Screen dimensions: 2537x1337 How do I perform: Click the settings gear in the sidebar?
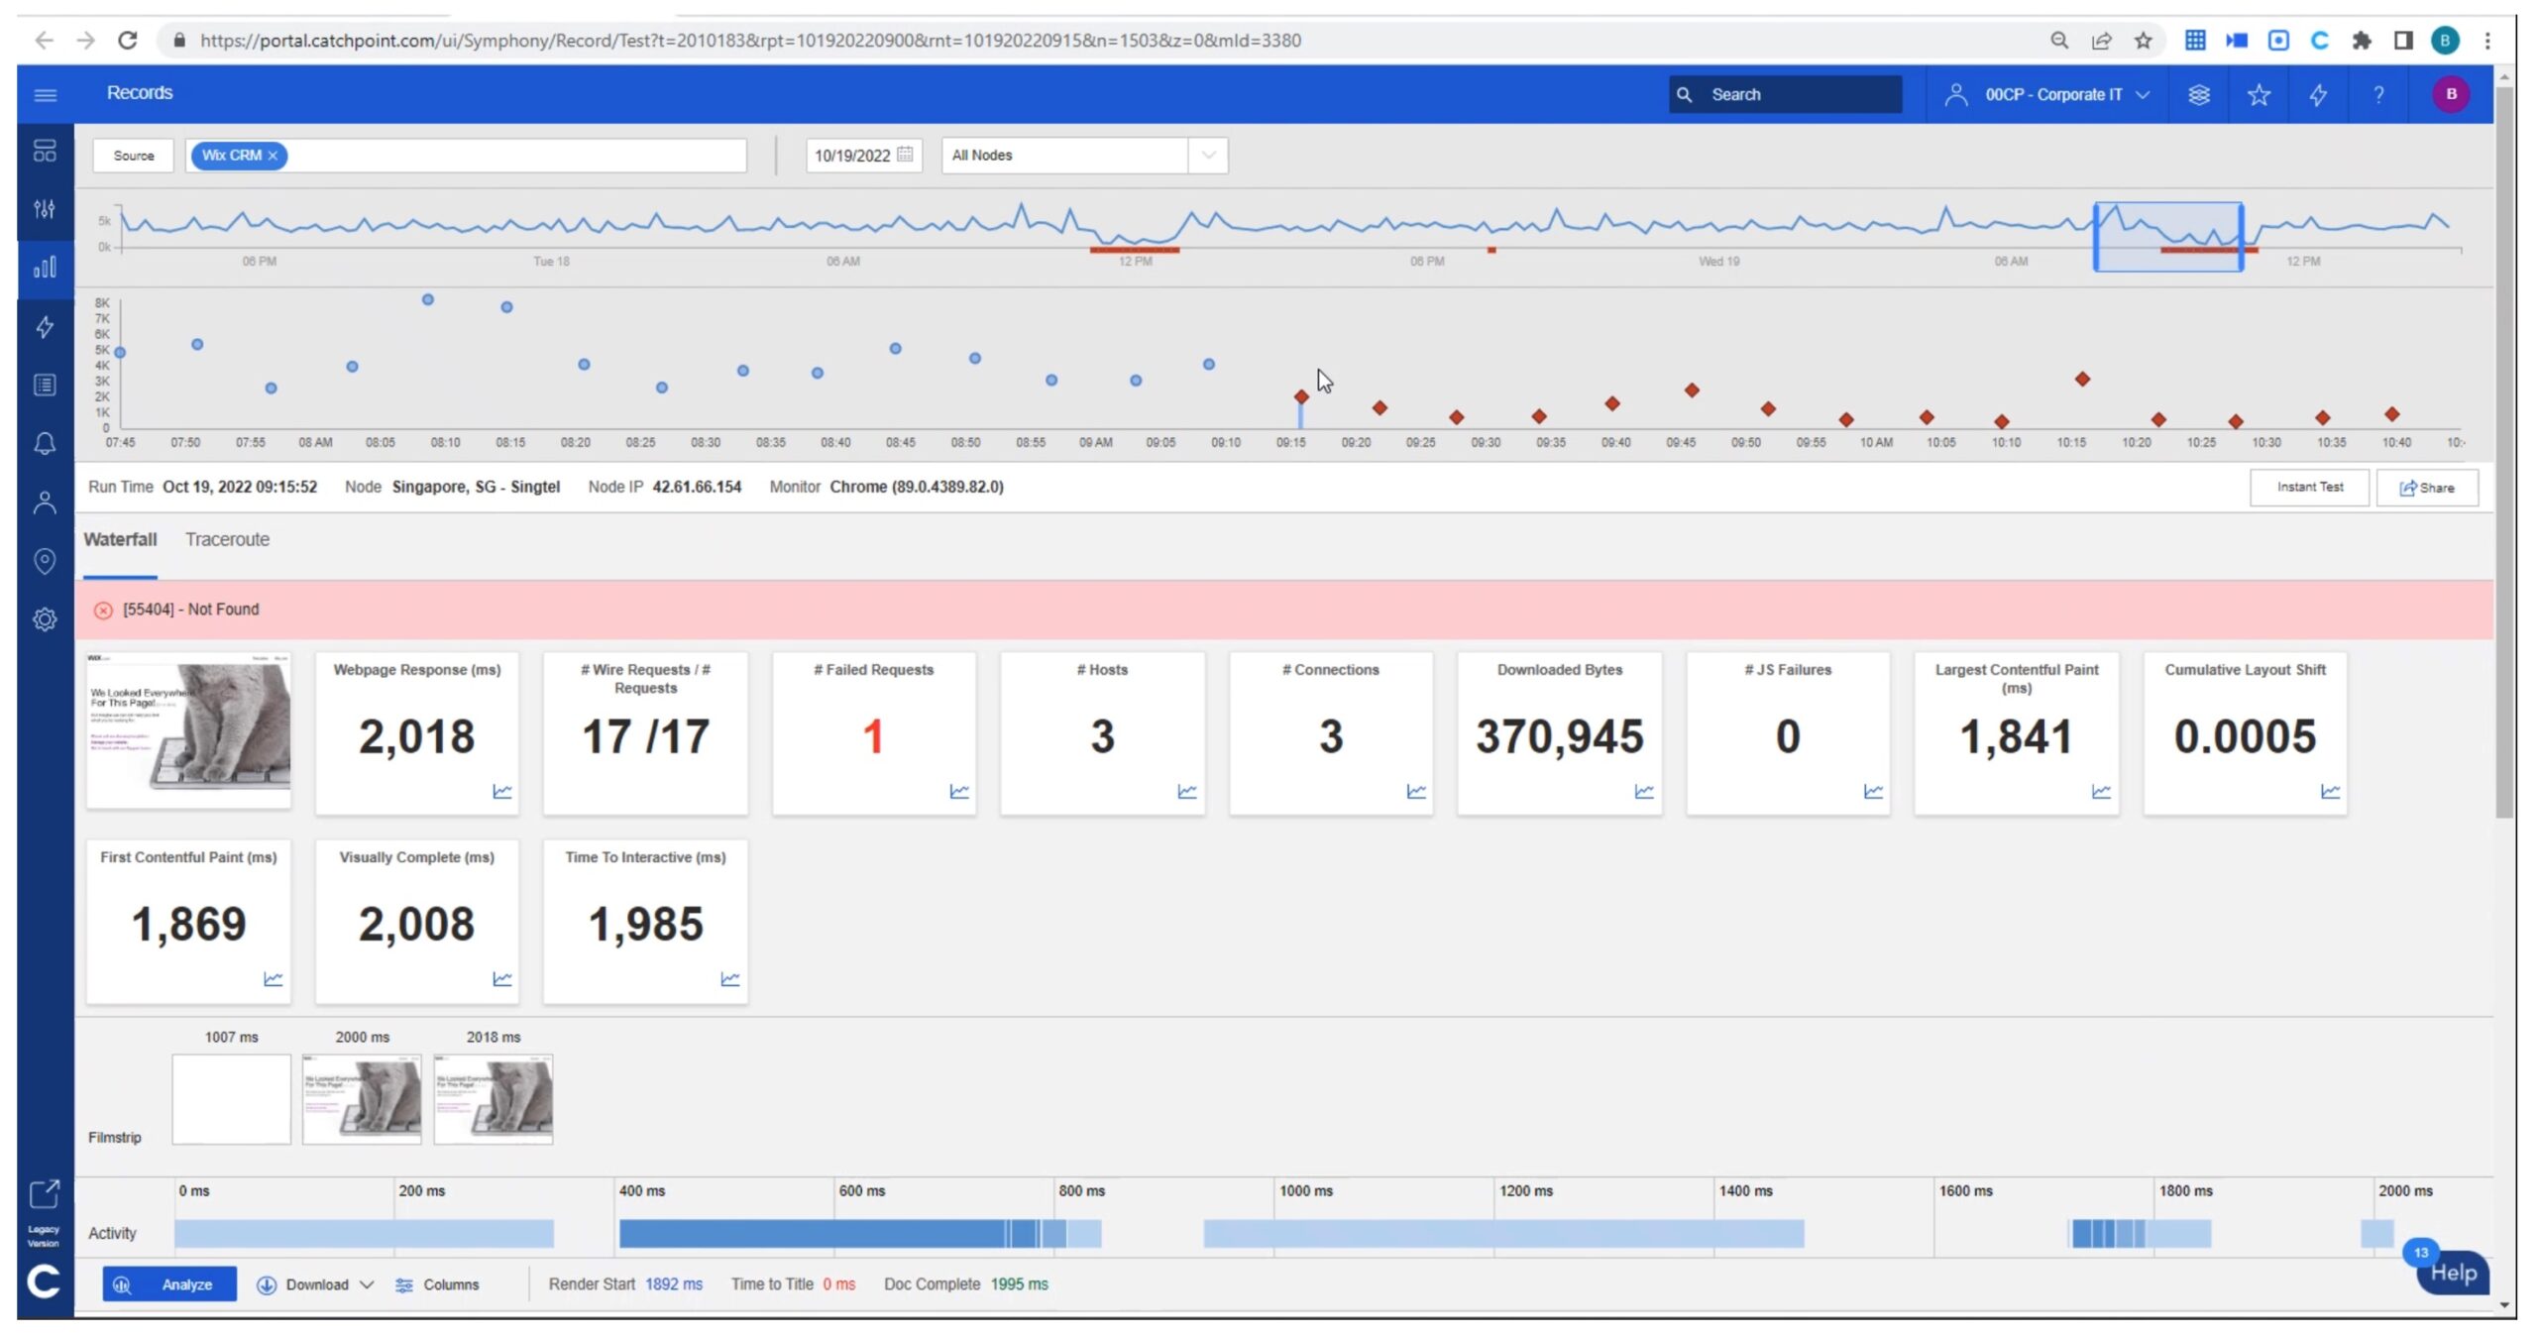point(45,619)
